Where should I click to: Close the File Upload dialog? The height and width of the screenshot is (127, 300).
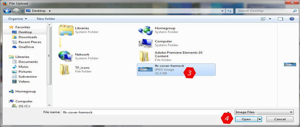pos(292,2)
